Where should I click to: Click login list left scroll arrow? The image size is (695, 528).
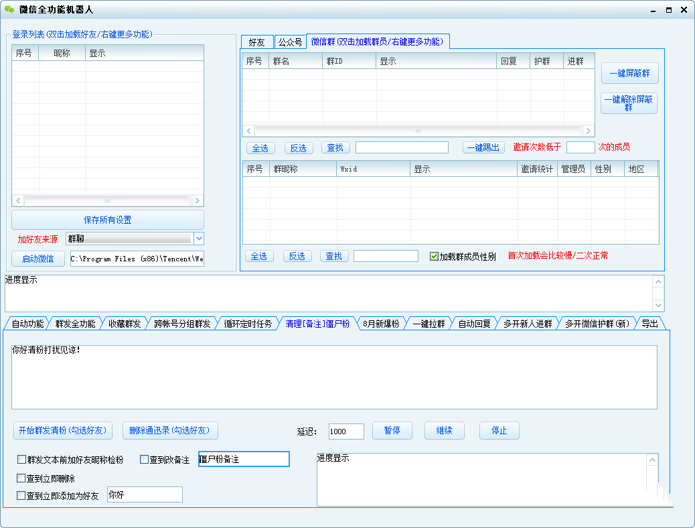pos(18,200)
